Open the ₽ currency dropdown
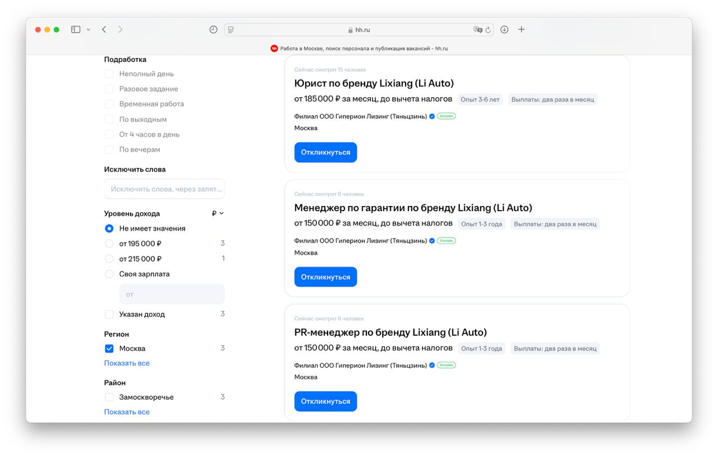This screenshot has width=718, height=457. (x=218, y=213)
